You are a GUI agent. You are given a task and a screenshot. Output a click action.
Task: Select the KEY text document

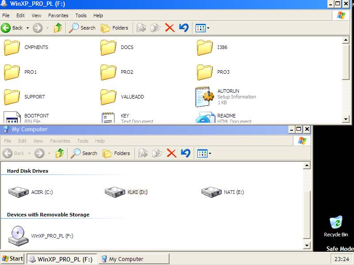tap(127, 117)
